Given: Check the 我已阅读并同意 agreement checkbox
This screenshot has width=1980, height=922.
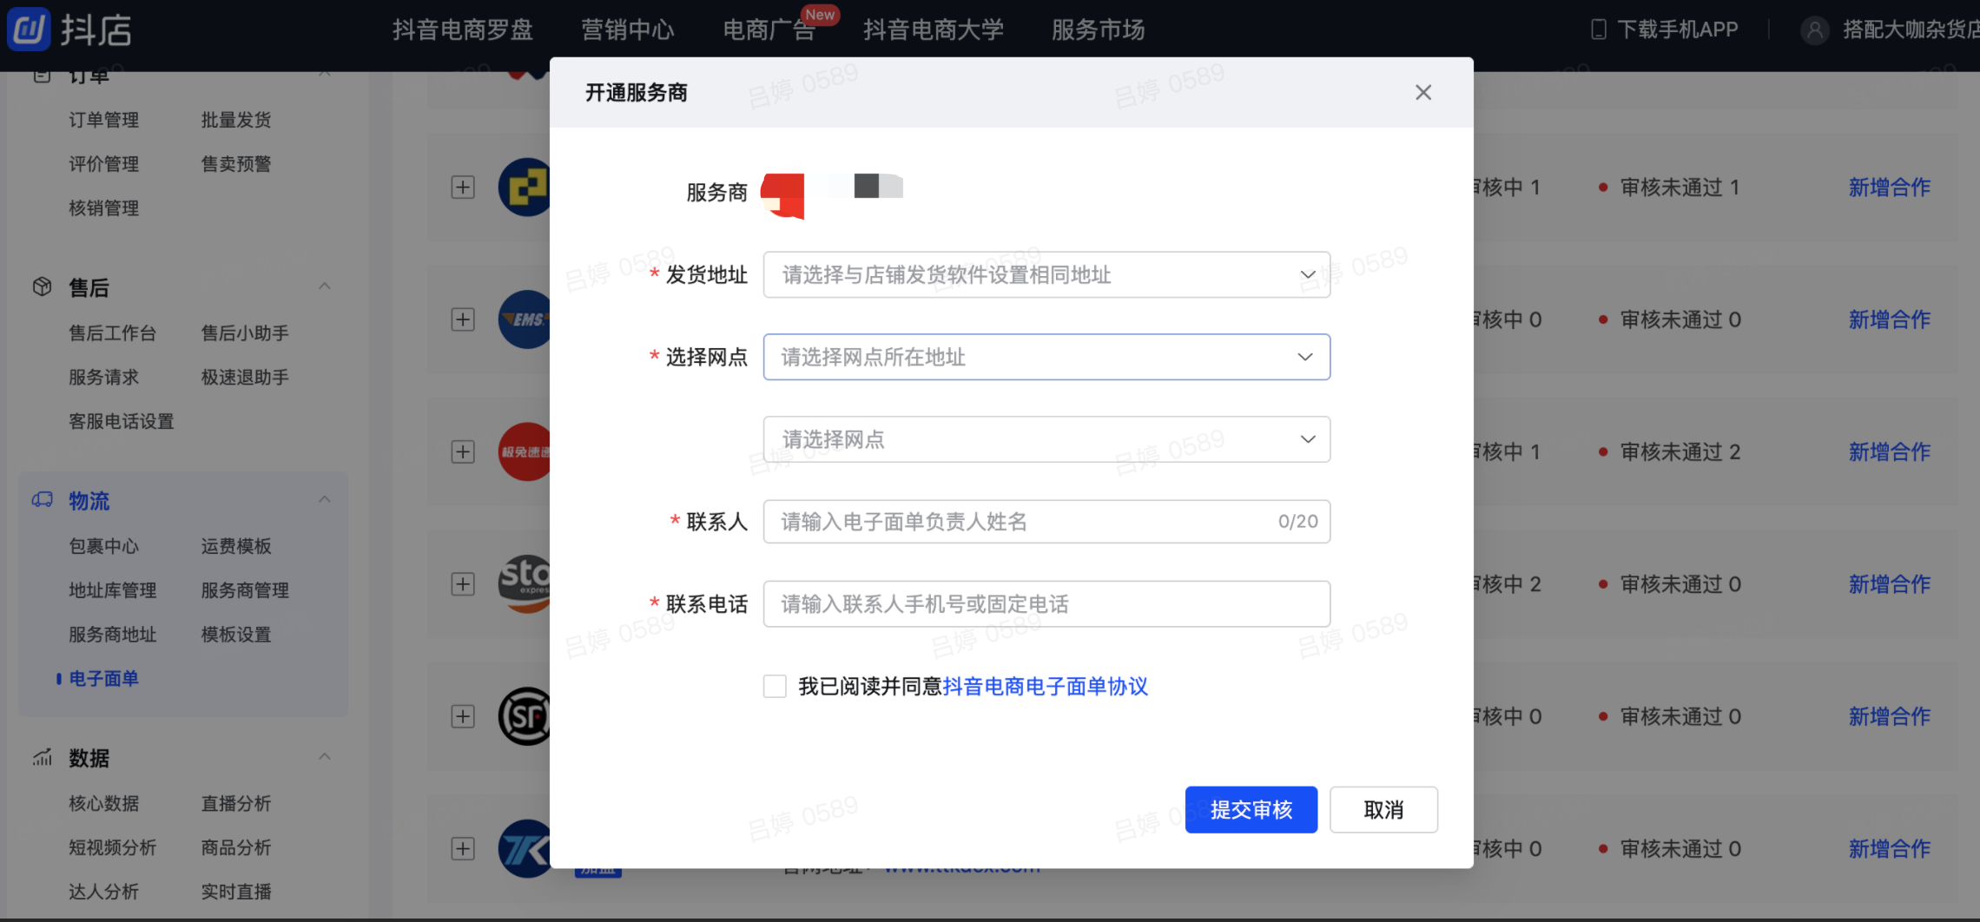Looking at the screenshot, I should (775, 687).
